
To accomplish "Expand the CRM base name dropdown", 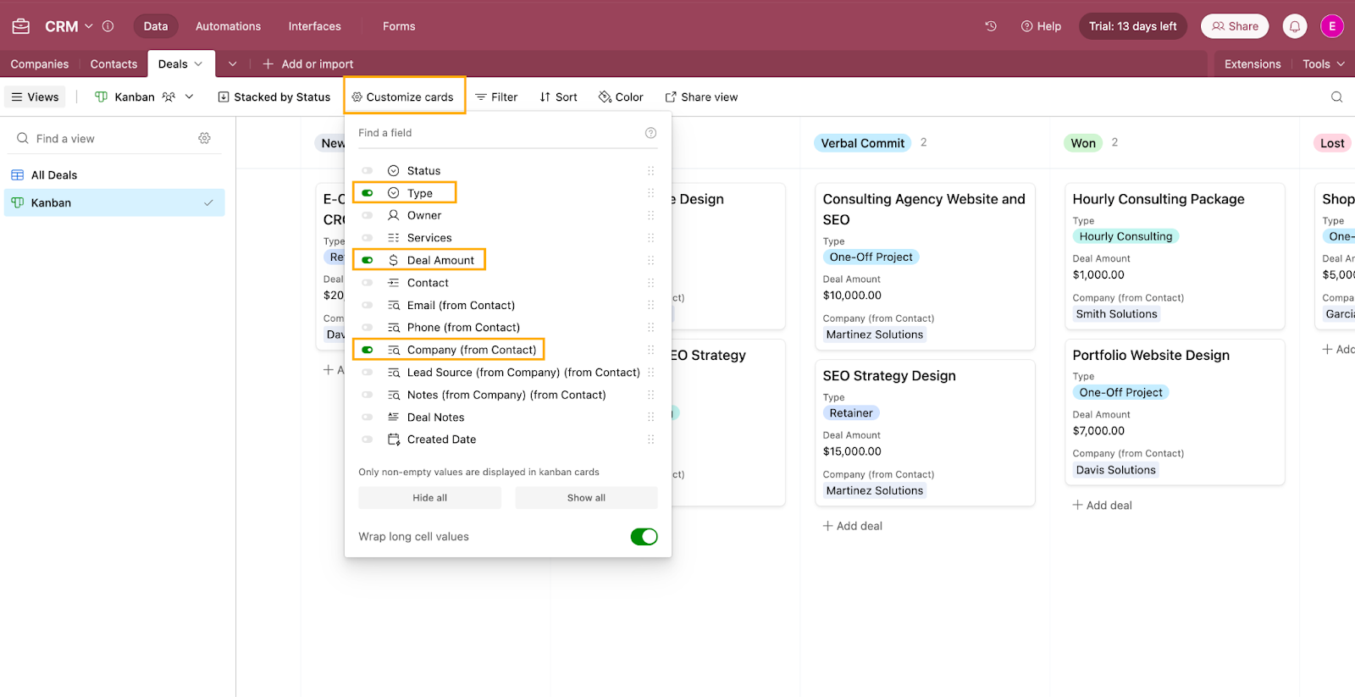I will click(88, 26).
